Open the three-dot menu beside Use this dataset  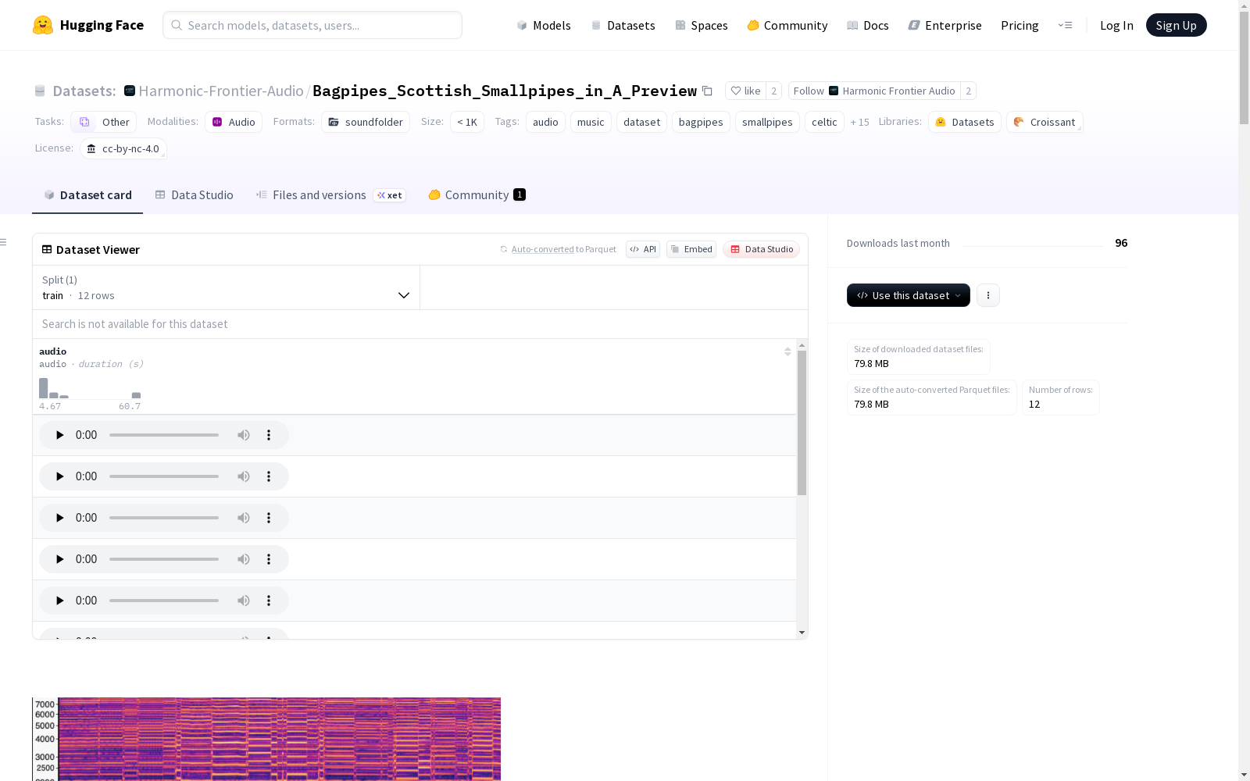coord(988,295)
